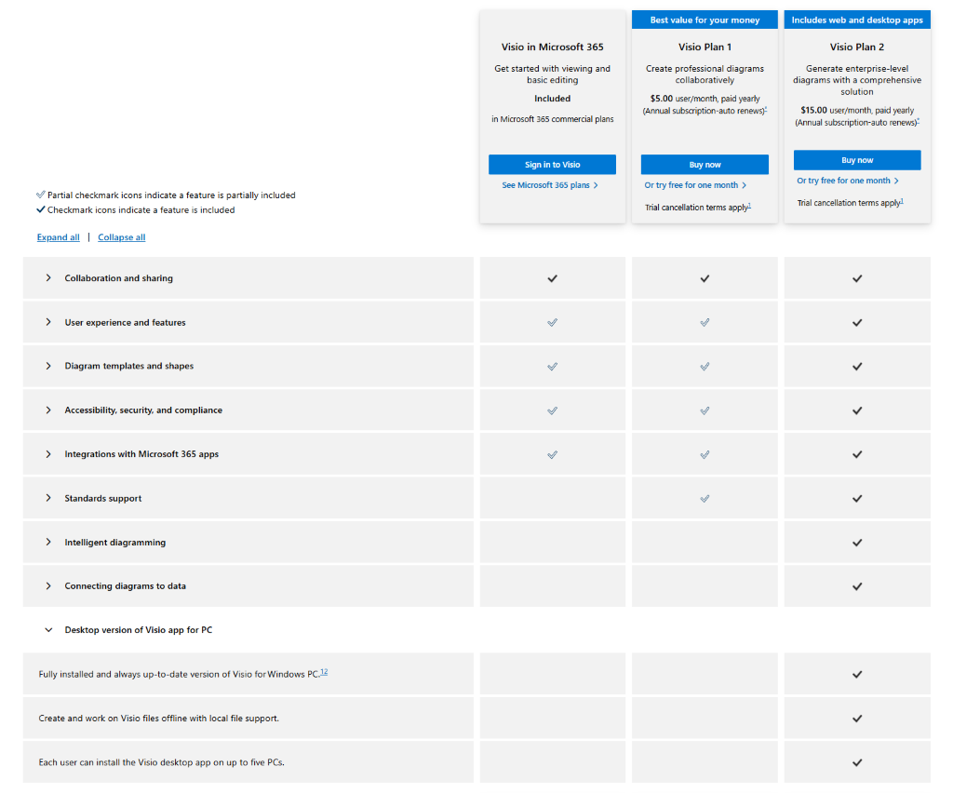Click Buy now under Visio Plan 1
The width and height of the screenshot is (953, 793).
point(705,165)
